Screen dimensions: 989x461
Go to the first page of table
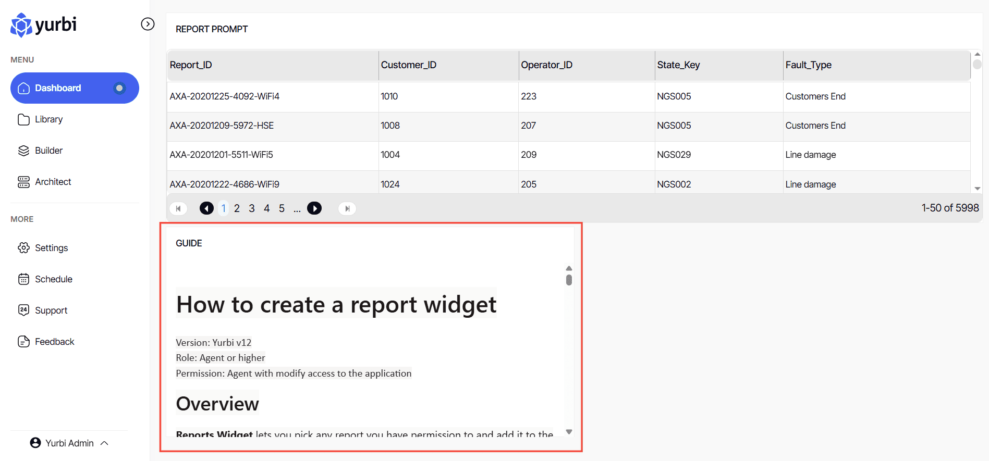(178, 208)
